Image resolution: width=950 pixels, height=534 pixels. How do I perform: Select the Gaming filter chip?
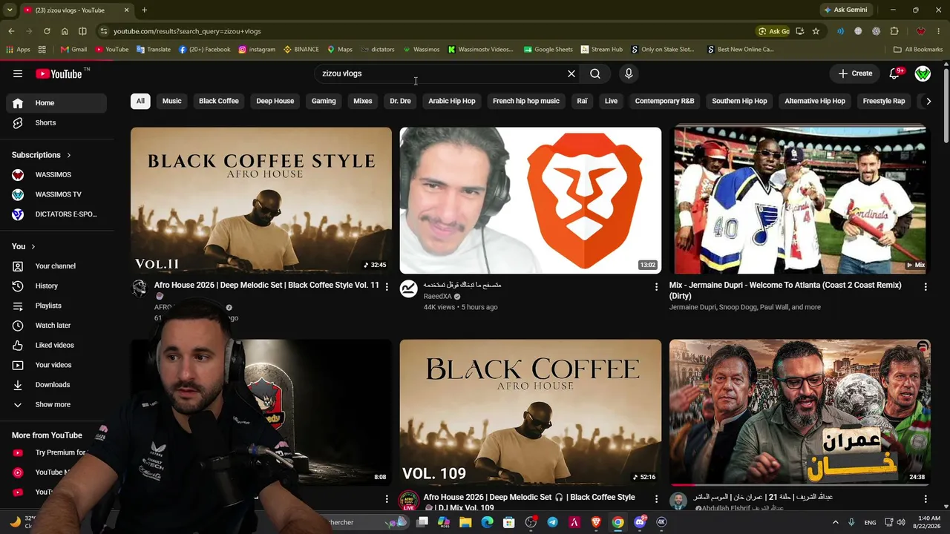tap(324, 101)
